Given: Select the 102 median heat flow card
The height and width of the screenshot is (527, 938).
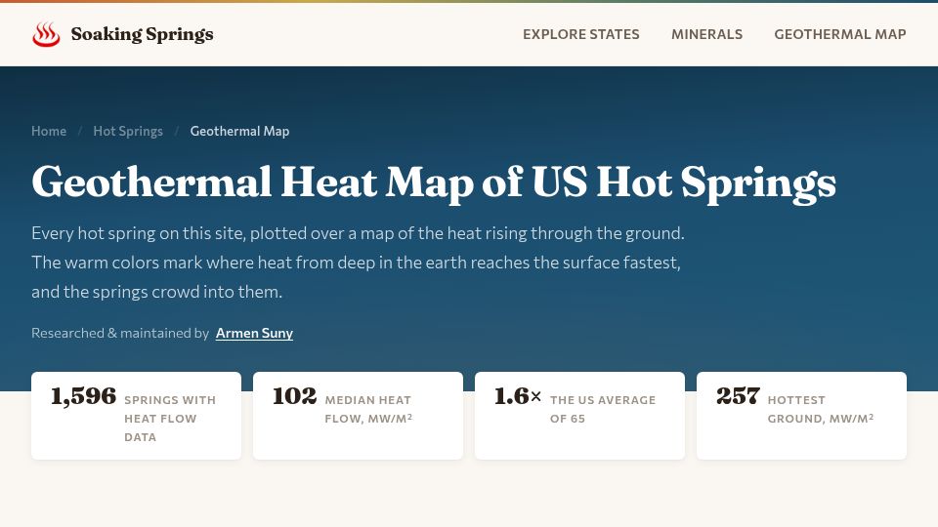Looking at the screenshot, I should tap(358, 416).
